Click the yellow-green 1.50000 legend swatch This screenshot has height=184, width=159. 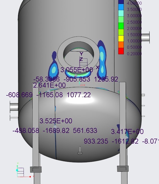point(121,32)
